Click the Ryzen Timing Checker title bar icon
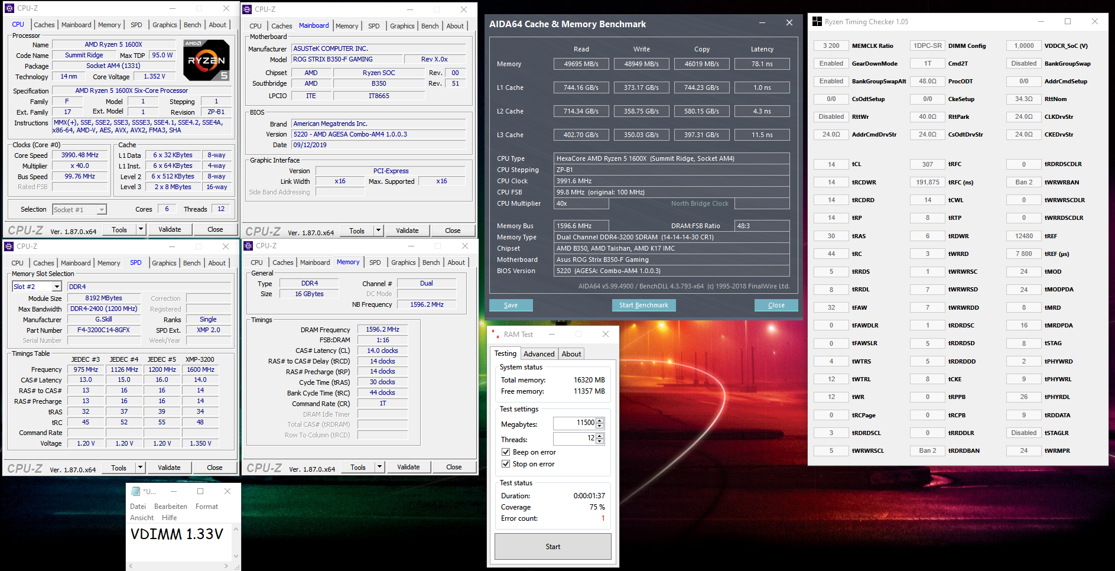1115x571 pixels. point(817,22)
